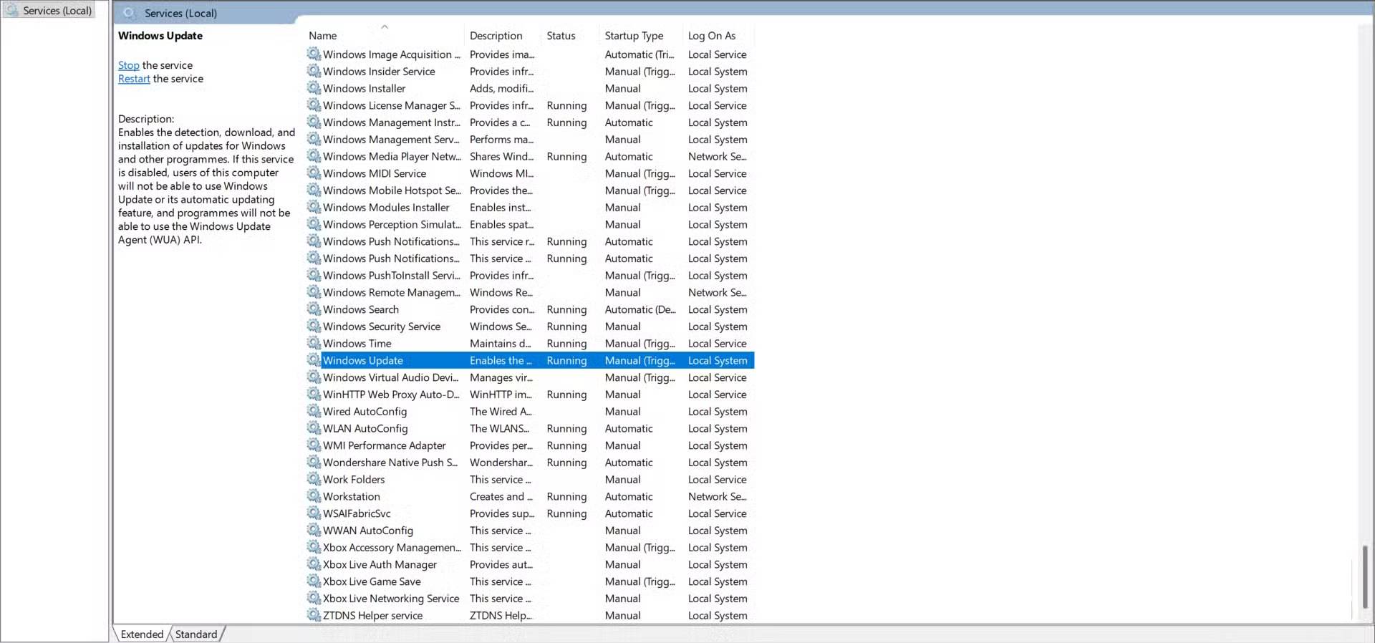Click gear icon beside Windows Update
This screenshot has width=1375, height=643.
tap(314, 360)
